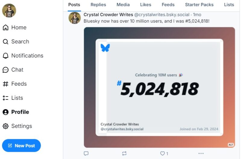
Task: Click the Crystal Crowder Writes author link
Action: (x=108, y=14)
